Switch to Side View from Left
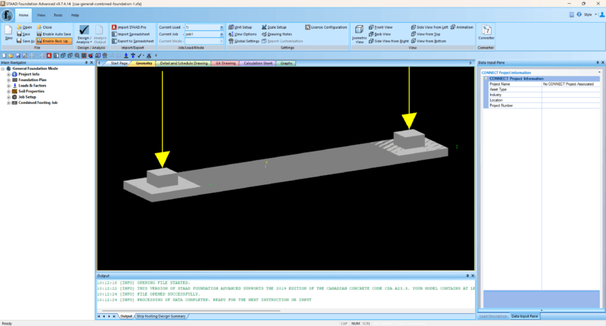The height and width of the screenshot is (326, 606). pos(430,27)
